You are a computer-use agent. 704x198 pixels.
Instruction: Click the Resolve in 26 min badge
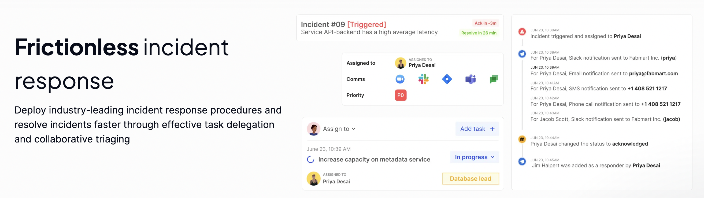point(479,33)
